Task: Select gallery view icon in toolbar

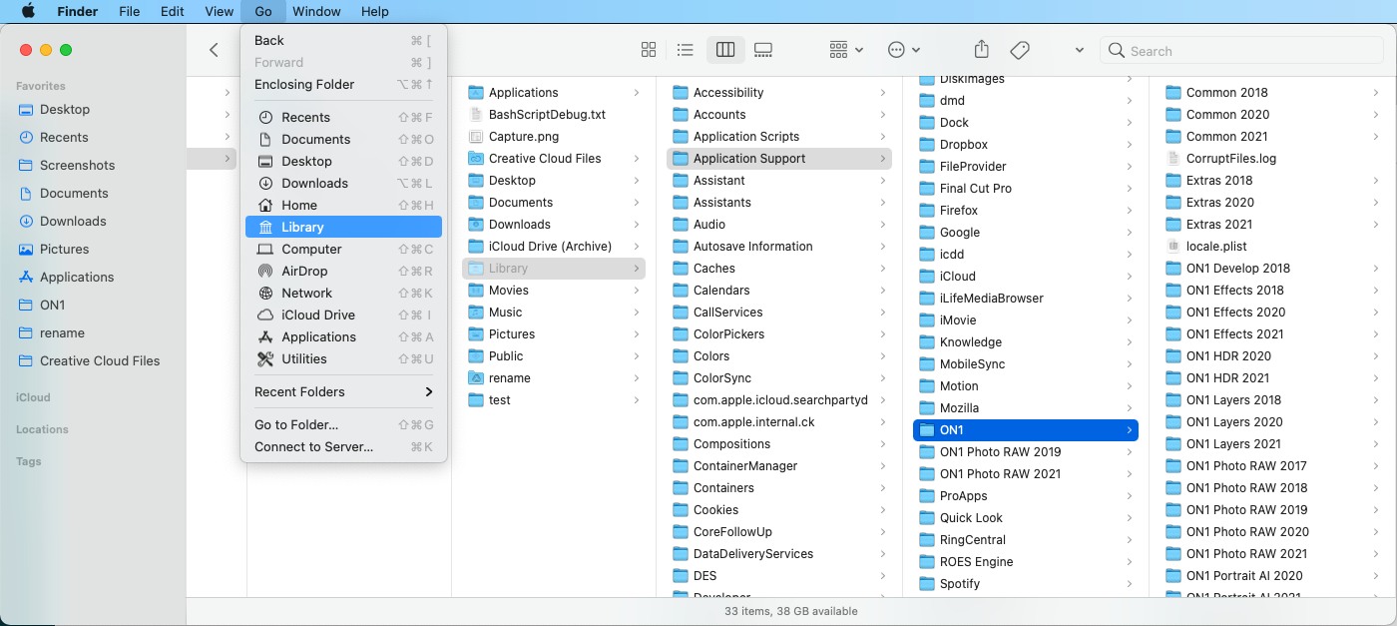Action: tap(763, 50)
